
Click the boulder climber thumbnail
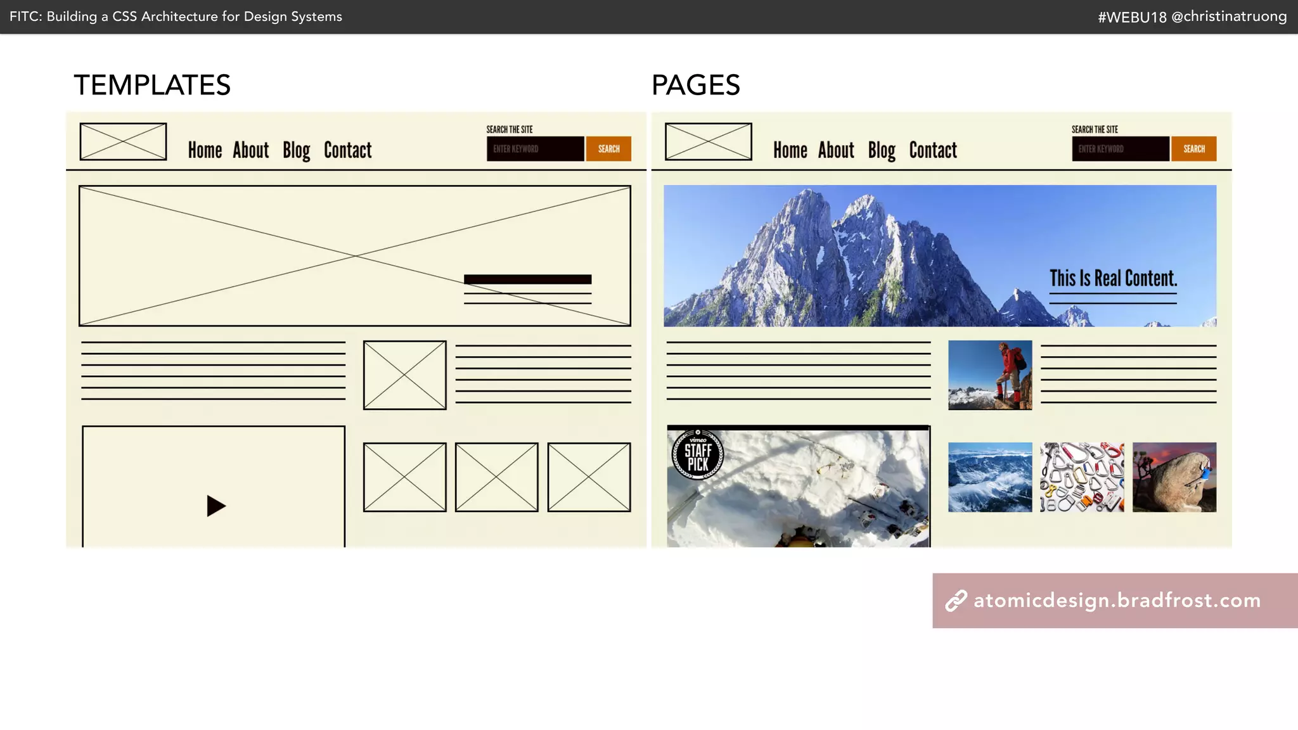[1174, 477]
